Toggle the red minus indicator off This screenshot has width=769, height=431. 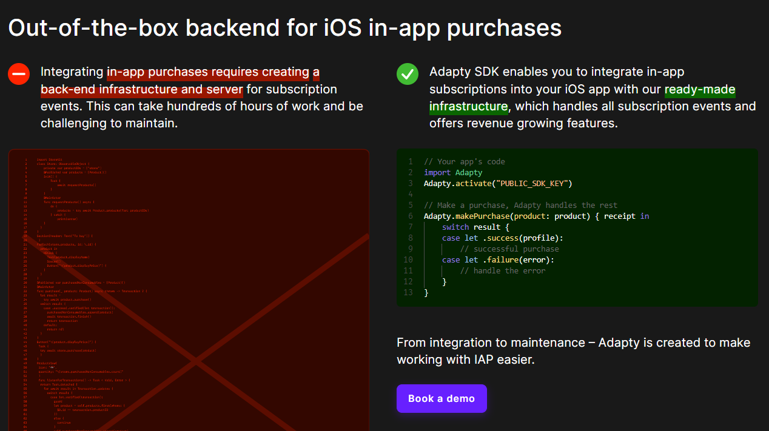pos(19,74)
